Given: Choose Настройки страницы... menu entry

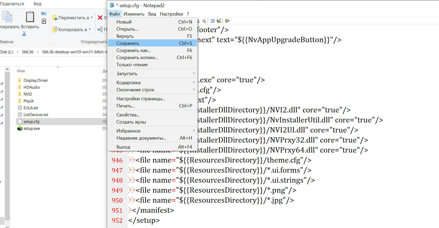Looking at the screenshot, I should point(153,98).
